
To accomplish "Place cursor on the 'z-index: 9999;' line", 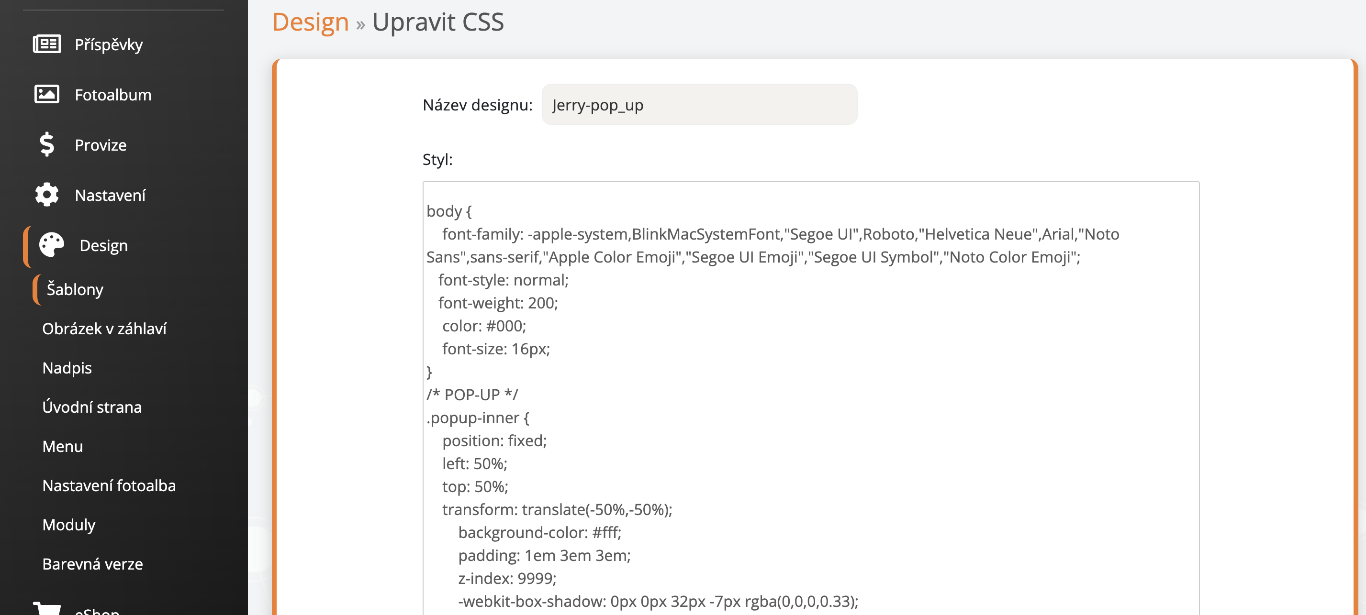I will [x=507, y=578].
